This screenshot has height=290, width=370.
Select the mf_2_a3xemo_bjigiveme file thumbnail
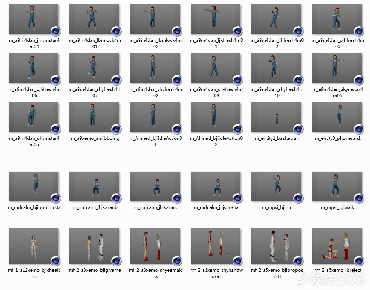(x=94, y=246)
